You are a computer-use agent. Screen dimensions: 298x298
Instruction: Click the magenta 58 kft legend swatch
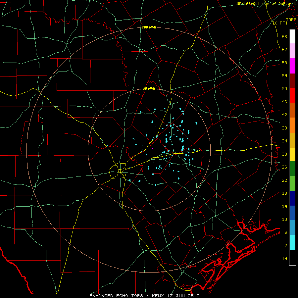(292, 66)
